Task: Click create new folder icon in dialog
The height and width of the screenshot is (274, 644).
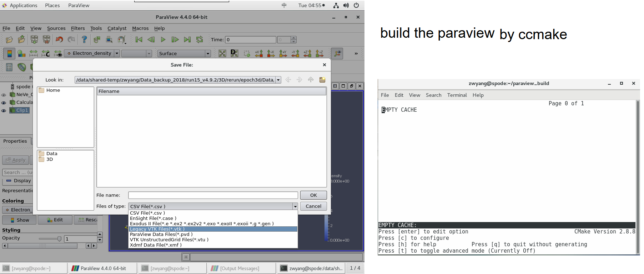Action: pyautogui.click(x=322, y=80)
